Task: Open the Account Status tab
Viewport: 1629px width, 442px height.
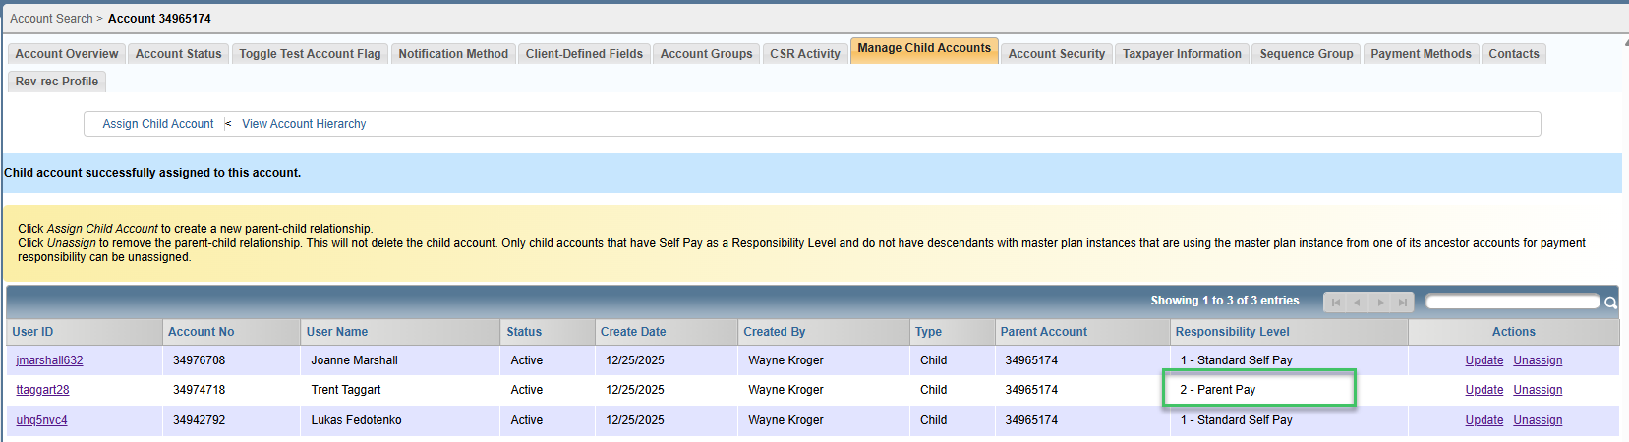Action: pyautogui.click(x=178, y=54)
